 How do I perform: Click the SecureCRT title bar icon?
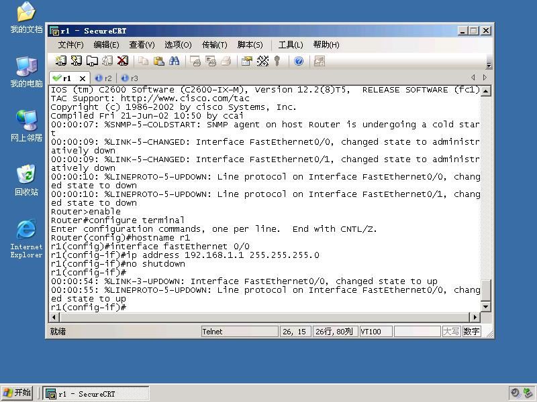54,31
